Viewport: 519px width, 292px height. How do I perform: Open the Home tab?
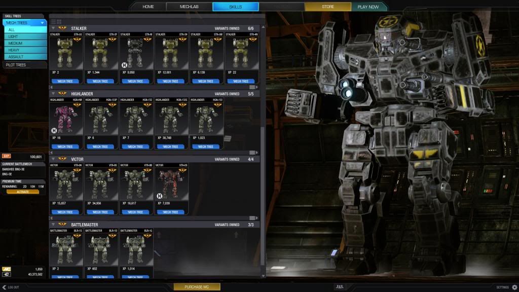(148, 7)
